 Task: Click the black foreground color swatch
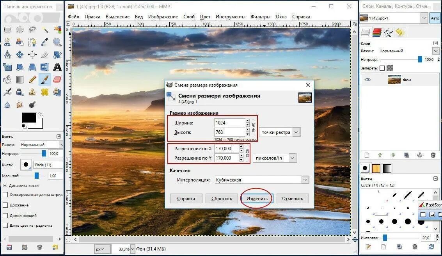coord(29,117)
